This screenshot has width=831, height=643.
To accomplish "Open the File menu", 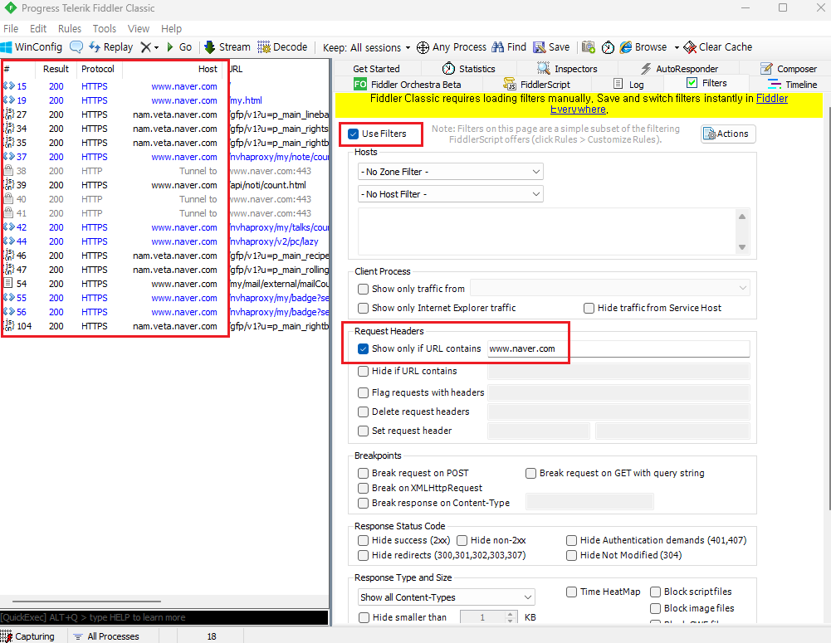I will [11, 28].
